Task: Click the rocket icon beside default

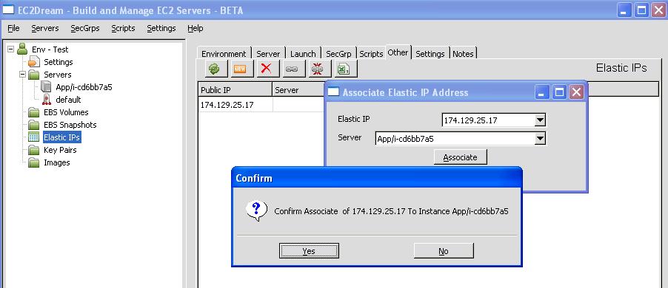Action: point(47,100)
